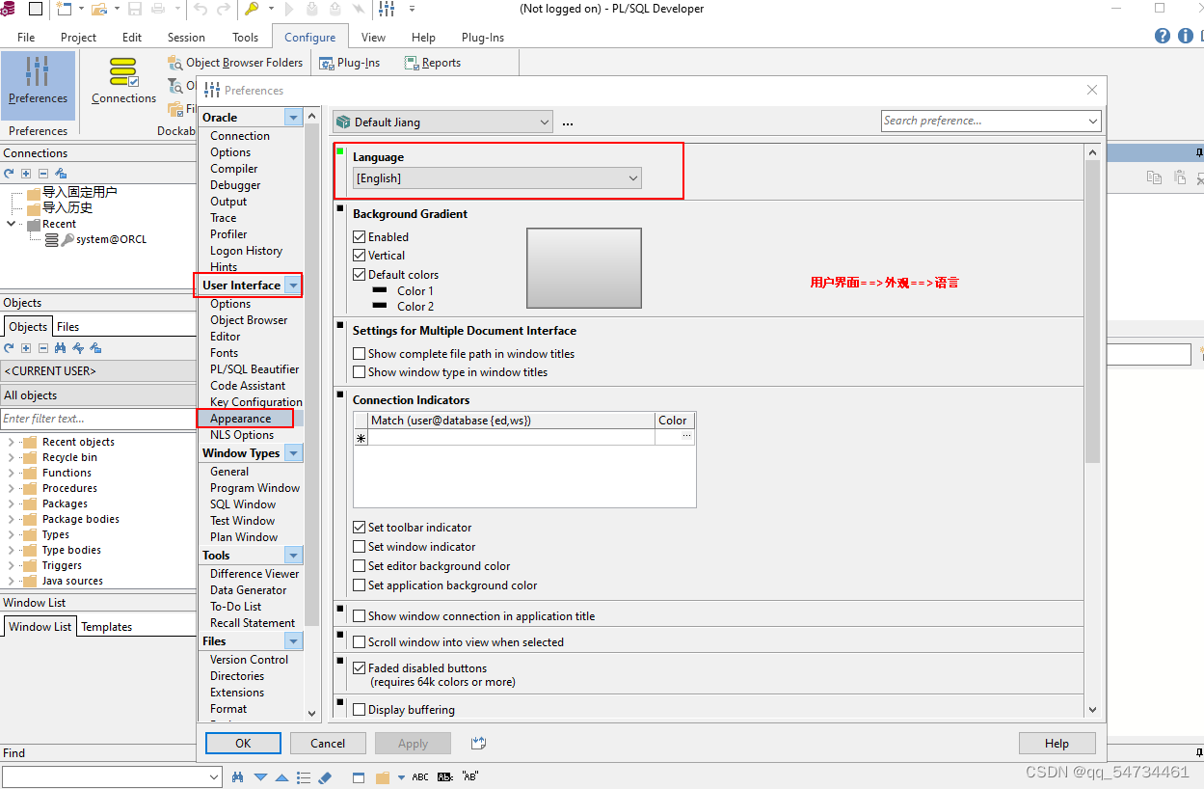Switch to the Files tab in Objects panel
The height and width of the screenshot is (789, 1204).
coord(67,327)
